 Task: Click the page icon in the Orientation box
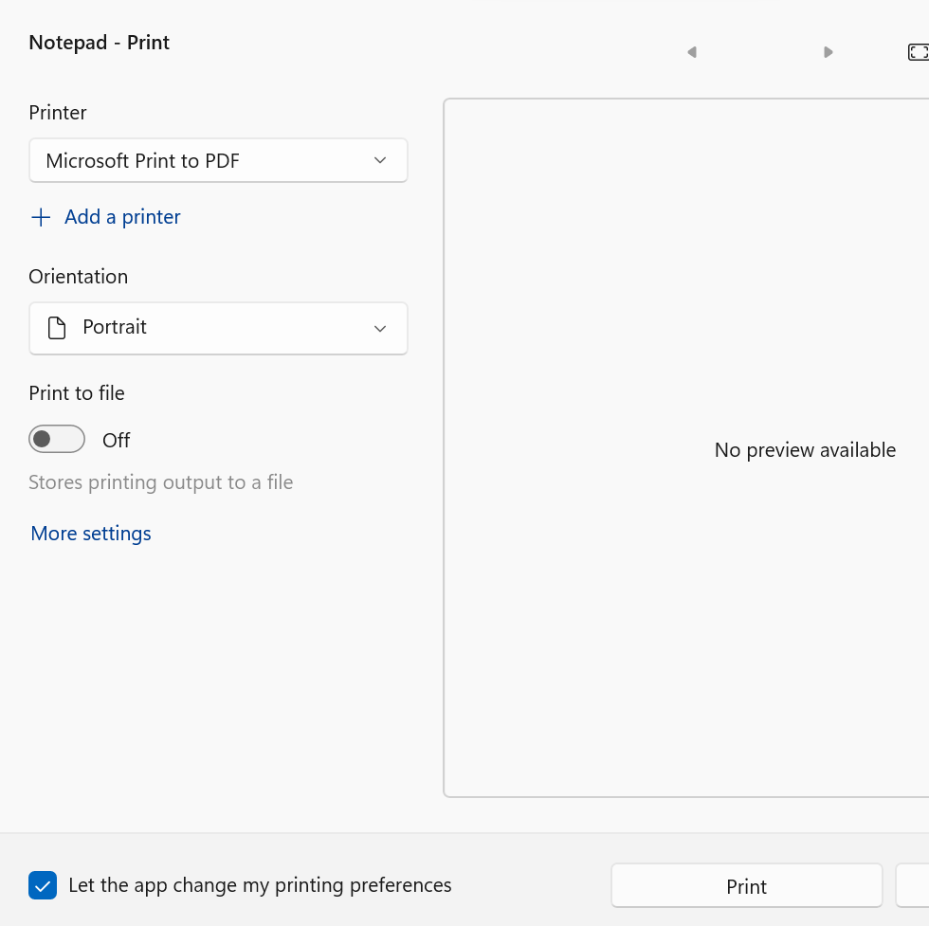point(58,328)
